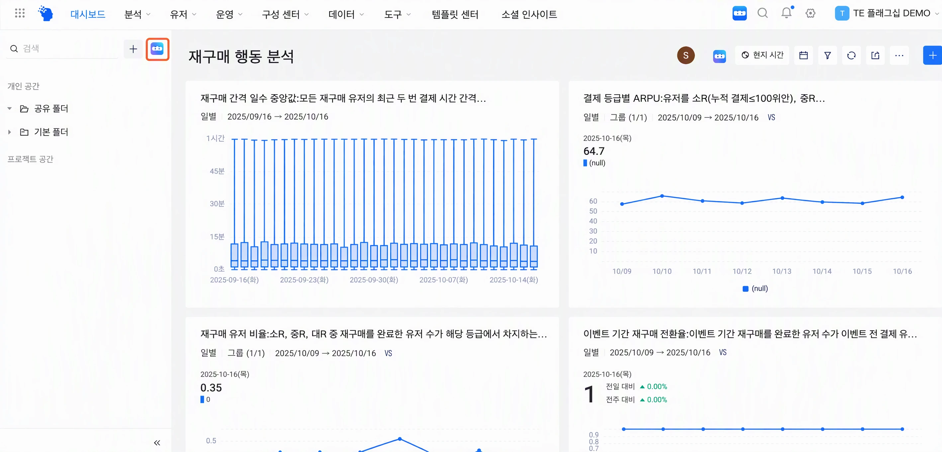The image size is (942, 452).
Task: Open the dashboard calendar date picker icon
Action: click(803, 55)
